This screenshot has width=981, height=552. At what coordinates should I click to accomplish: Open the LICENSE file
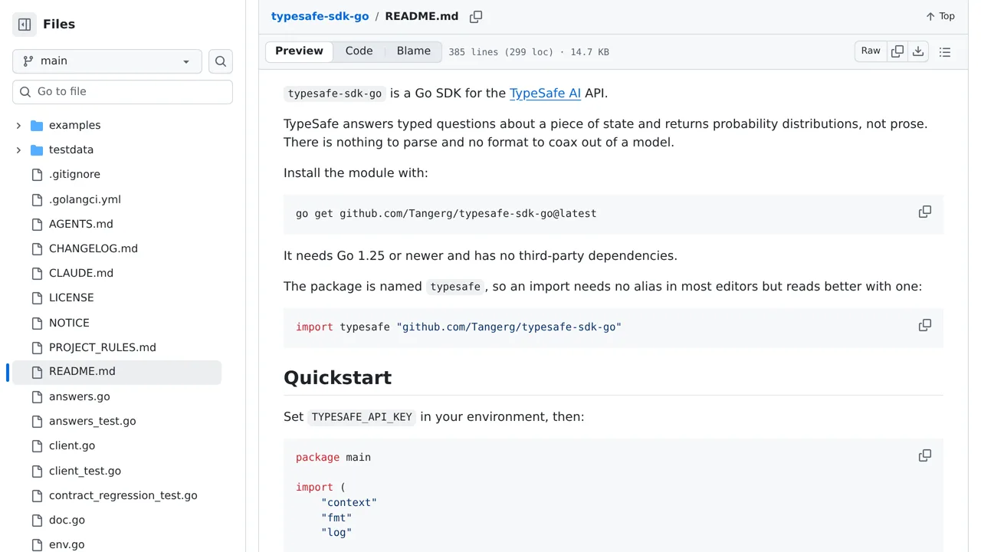point(71,297)
